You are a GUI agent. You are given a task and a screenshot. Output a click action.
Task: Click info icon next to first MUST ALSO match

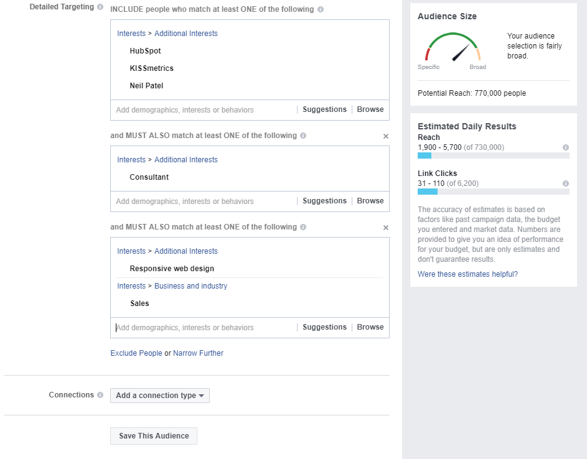303,136
